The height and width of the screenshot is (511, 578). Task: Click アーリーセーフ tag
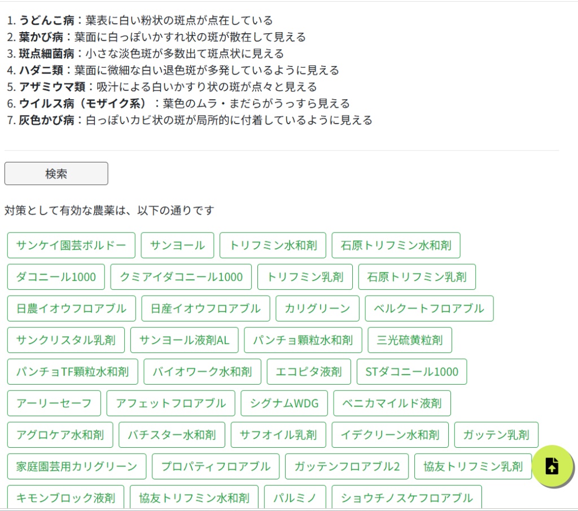[x=54, y=403]
